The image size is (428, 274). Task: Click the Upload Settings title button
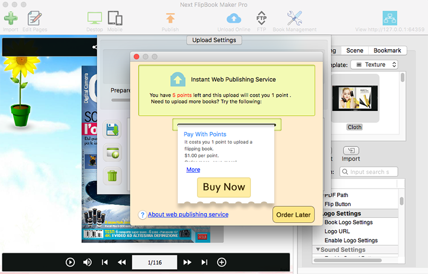tap(214, 40)
